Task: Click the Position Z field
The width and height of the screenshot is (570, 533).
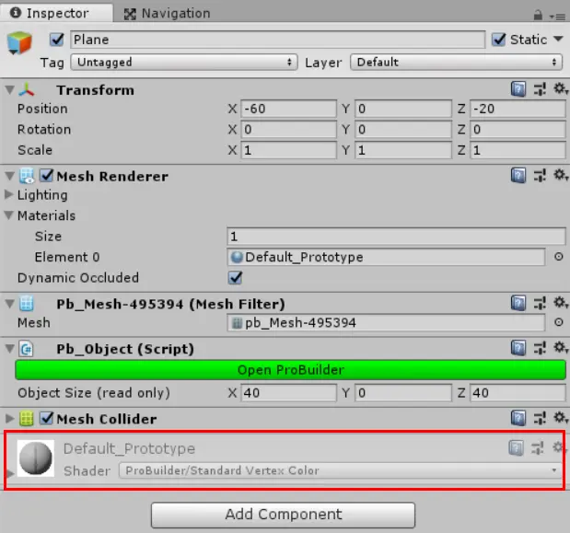Action: click(x=518, y=109)
